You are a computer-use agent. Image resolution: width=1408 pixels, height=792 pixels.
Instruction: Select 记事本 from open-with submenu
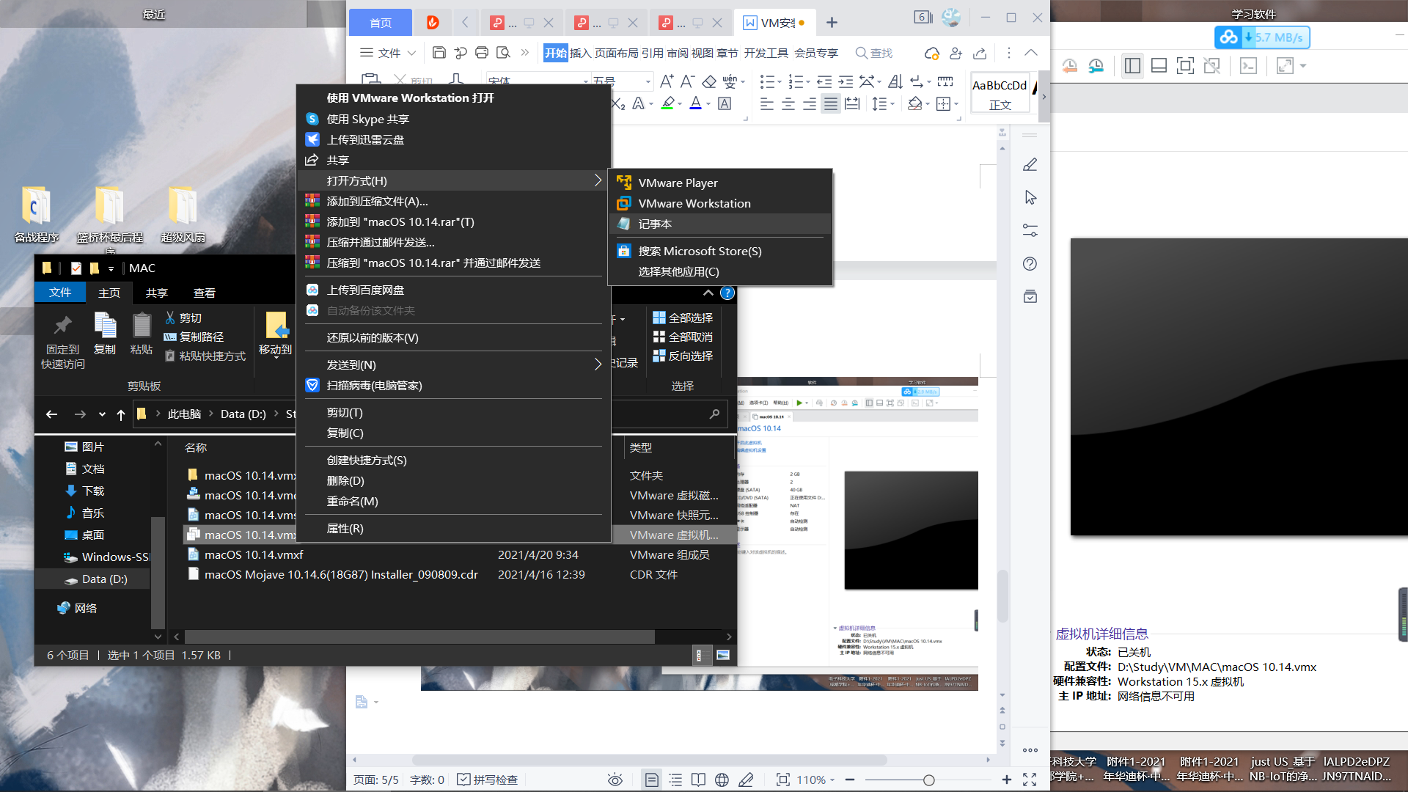[655, 224]
